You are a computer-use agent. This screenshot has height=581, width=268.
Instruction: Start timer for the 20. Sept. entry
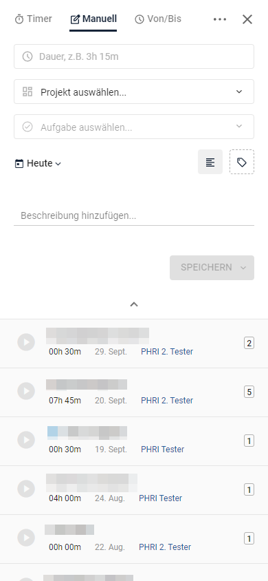coord(26,391)
